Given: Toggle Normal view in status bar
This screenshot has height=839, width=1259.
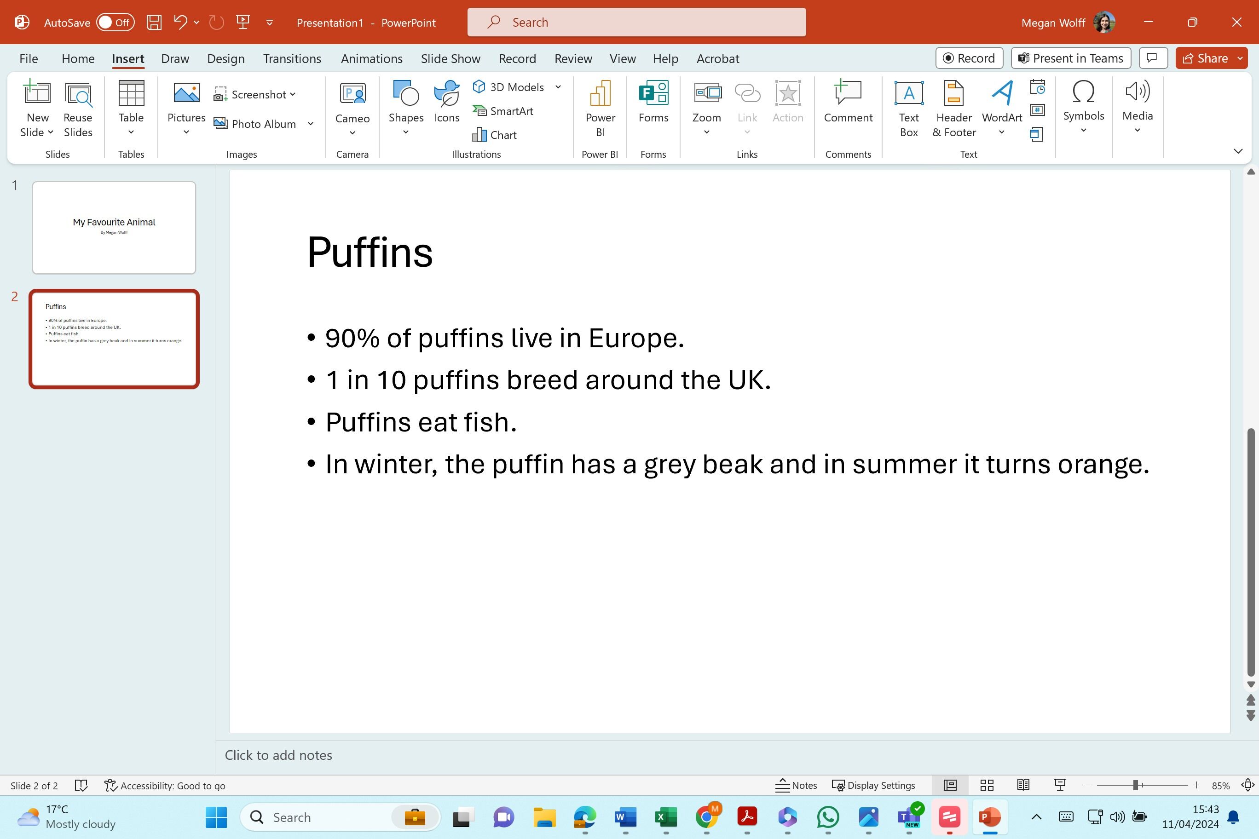Looking at the screenshot, I should tap(950, 785).
